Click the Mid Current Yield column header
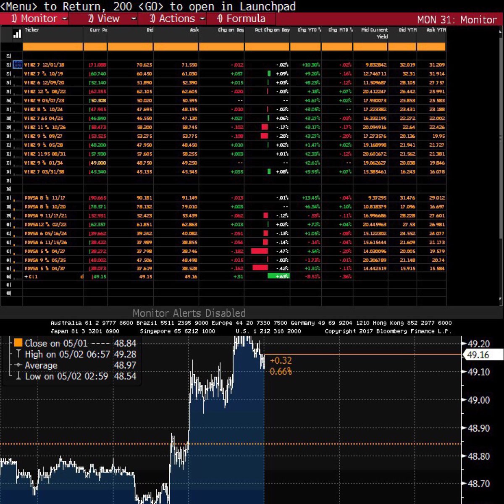The width and height of the screenshot is (504, 504). [x=375, y=33]
